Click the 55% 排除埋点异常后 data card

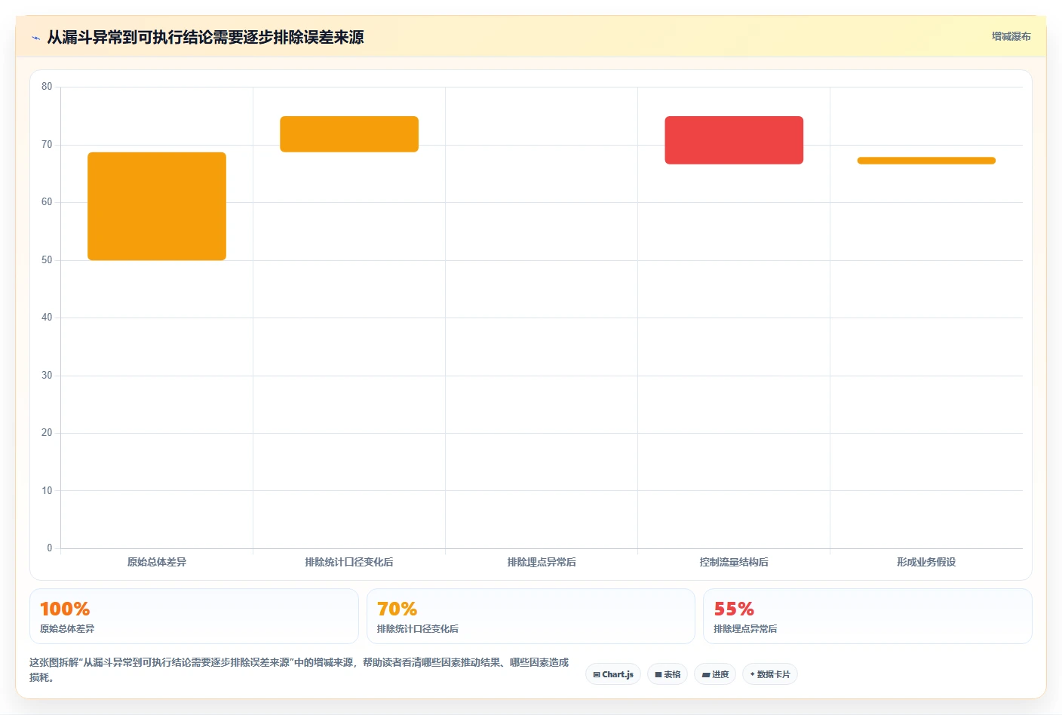click(867, 616)
